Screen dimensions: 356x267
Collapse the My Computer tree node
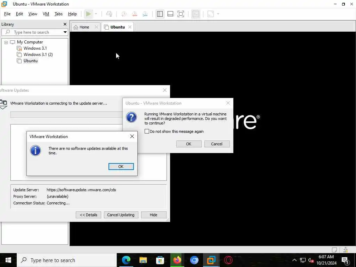click(x=6, y=42)
